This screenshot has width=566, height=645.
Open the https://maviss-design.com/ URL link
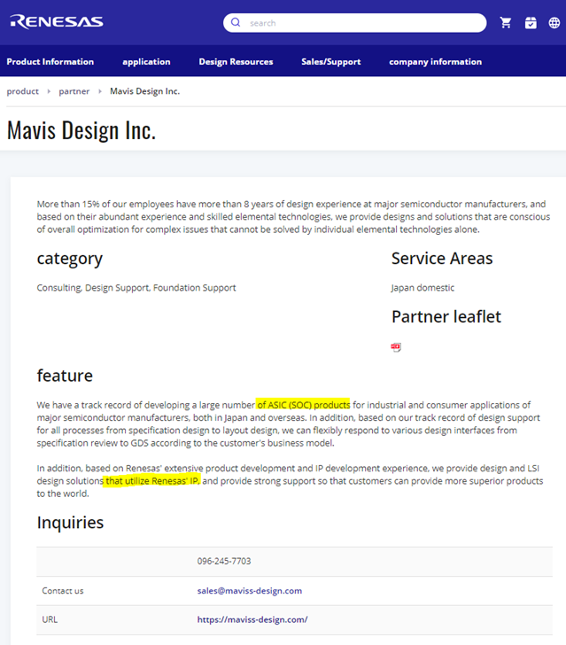pyautogui.click(x=252, y=619)
